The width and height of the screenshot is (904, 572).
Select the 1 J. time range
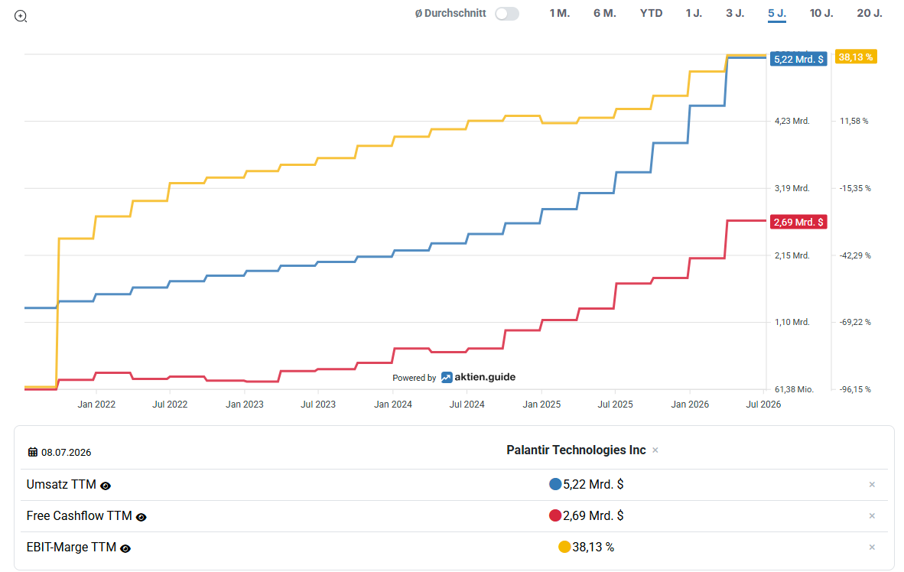click(694, 13)
